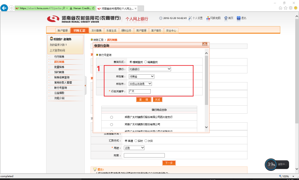Image resolution: width=299 pixels, height=180 pixels.
Task: Click the 行名关键字 keyword input field
Action: click(140, 91)
